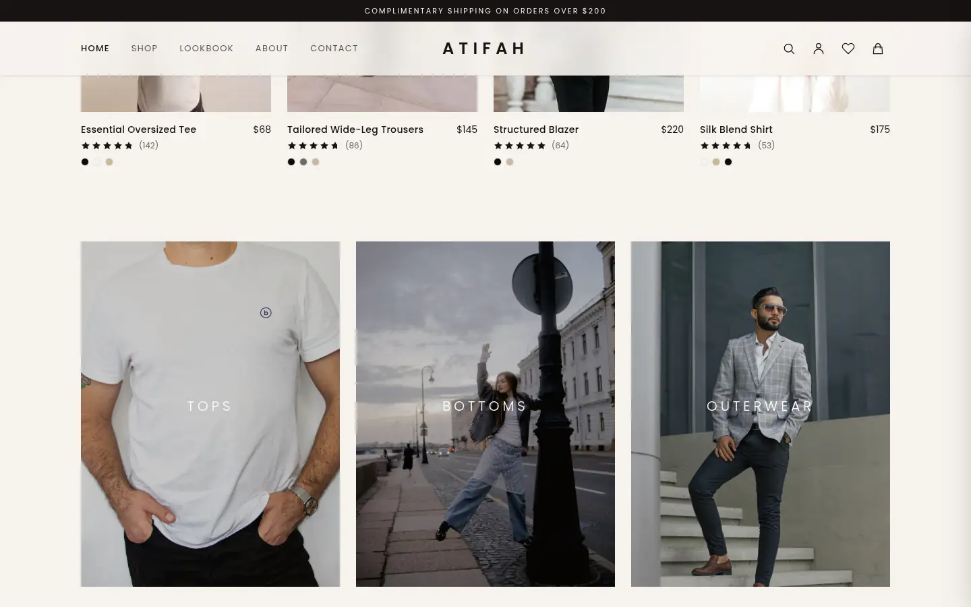971x607 pixels.
Task: Open the LOOKBOOK menu item
Action: [206, 49]
